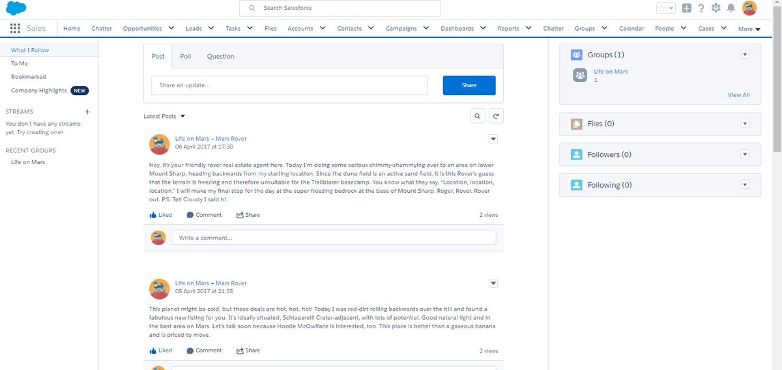Open the Reports tab dropdown arrow

[529, 28]
